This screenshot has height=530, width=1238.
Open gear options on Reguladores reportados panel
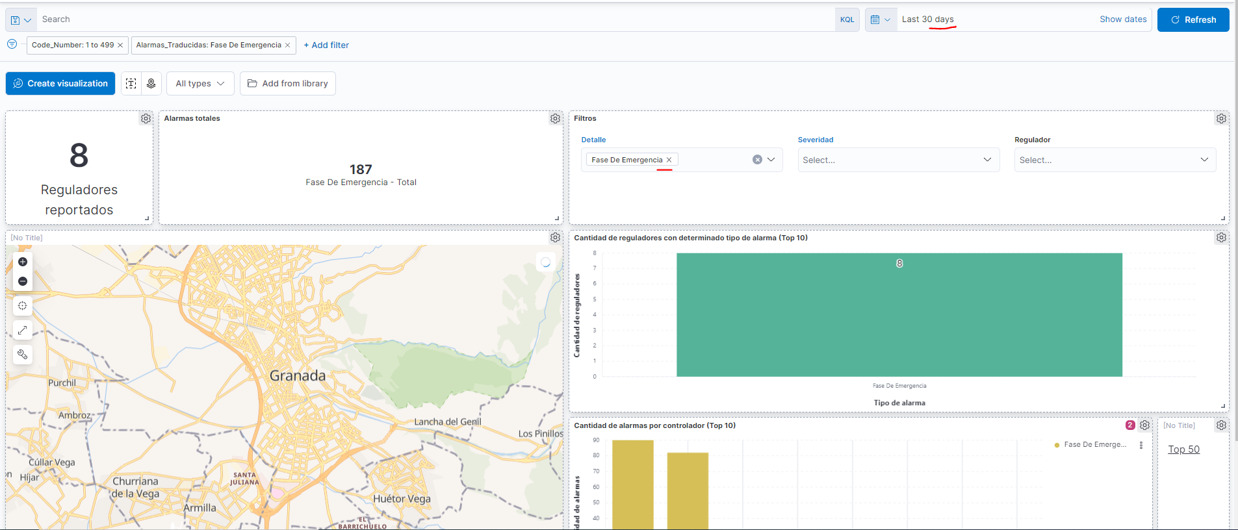point(146,119)
